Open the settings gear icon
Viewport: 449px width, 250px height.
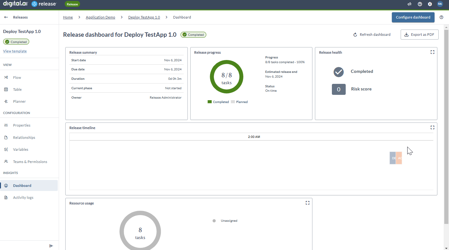430,4
